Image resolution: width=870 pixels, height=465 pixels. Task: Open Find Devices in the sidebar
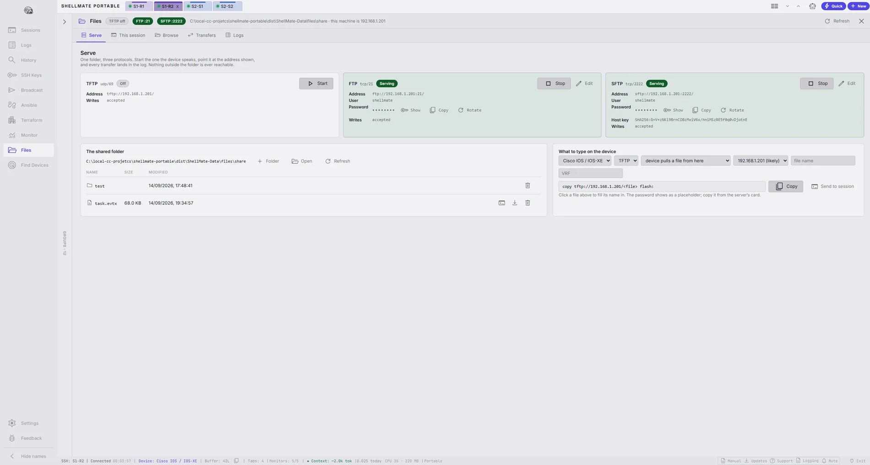[28, 165]
